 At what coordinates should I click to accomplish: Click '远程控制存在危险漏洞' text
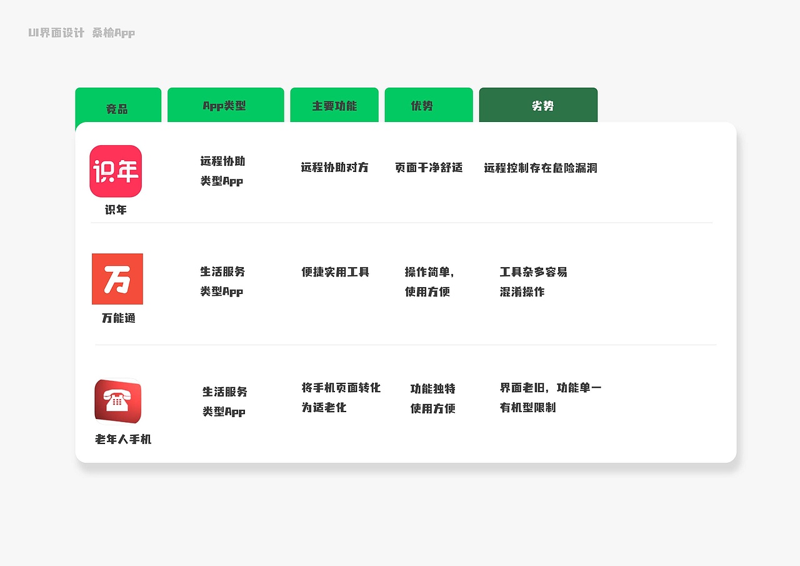[541, 168]
